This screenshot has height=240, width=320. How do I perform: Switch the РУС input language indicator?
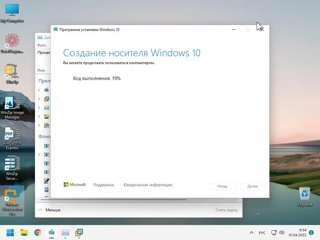[x=262, y=232]
